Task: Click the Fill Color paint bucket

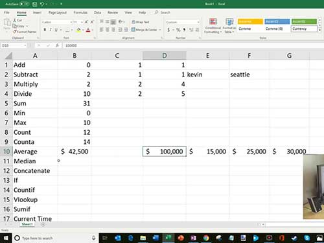Action: [x=78, y=30]
